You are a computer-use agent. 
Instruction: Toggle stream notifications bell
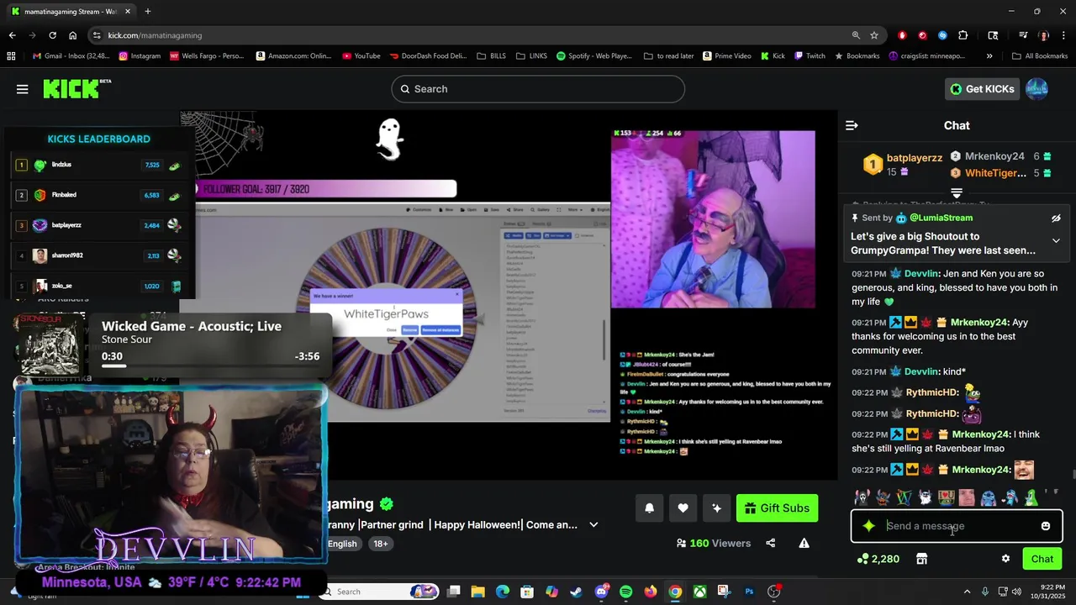click(649, 508)
